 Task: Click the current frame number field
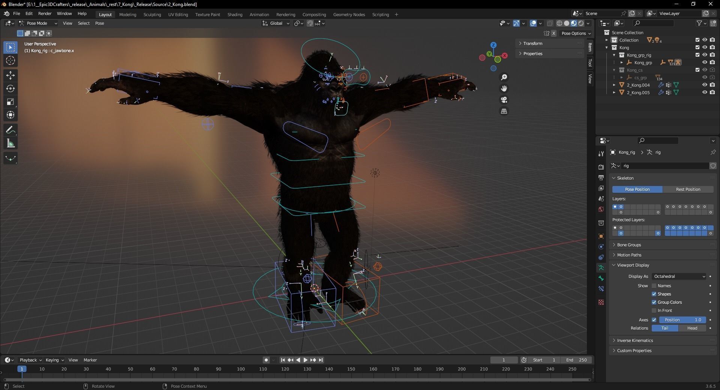[504, 360]
